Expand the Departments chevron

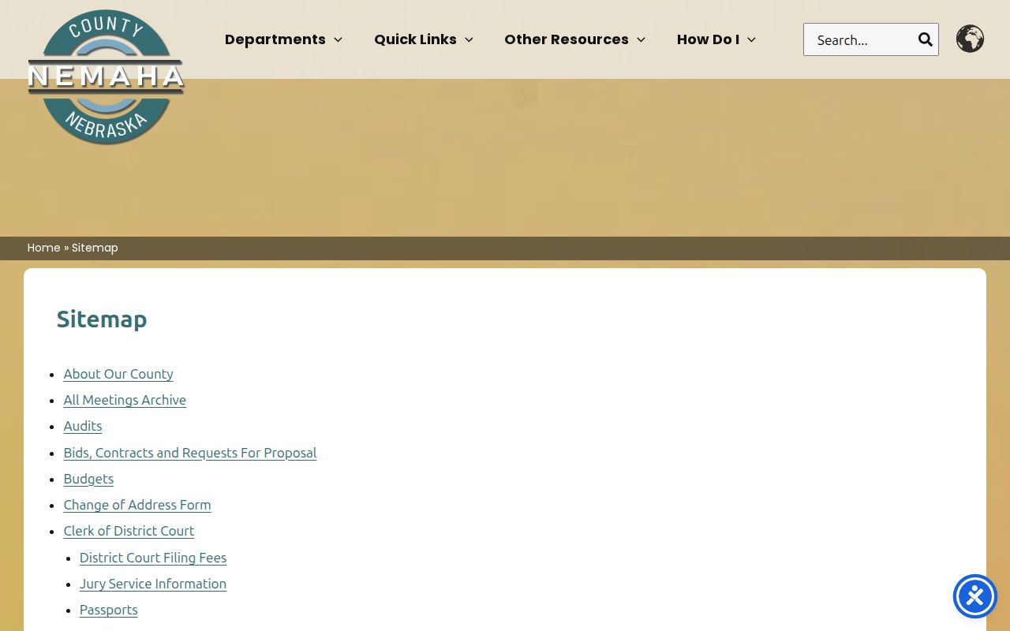point(338,39)
